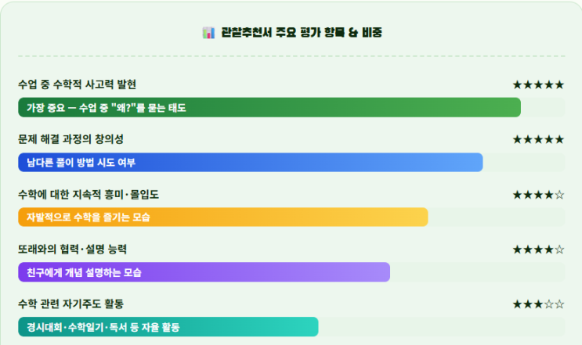
Task: Click the unfilled track right of the teal bar
Action: point(441,327)
